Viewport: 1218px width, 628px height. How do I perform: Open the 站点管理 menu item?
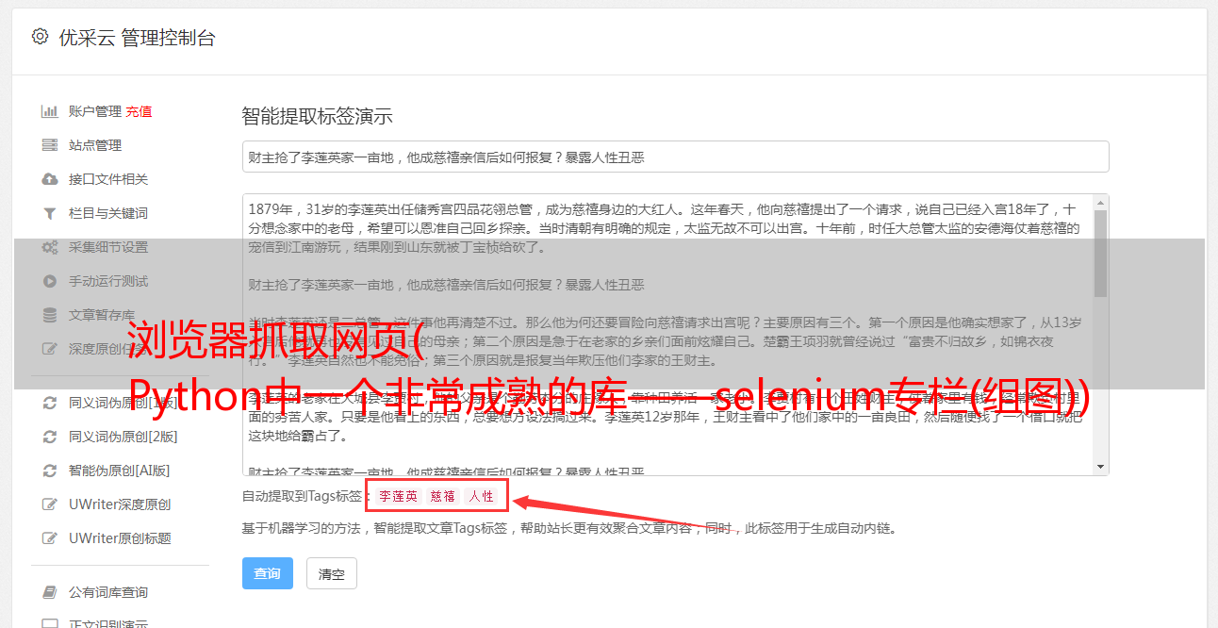[x=95, y=145]
